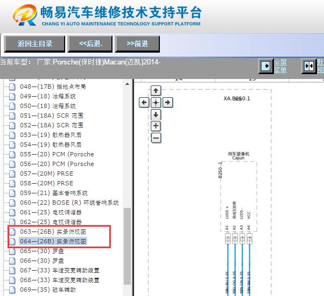
Task: Open tree item 050—(18) 油箱系统
Action: tap(48, 106)
